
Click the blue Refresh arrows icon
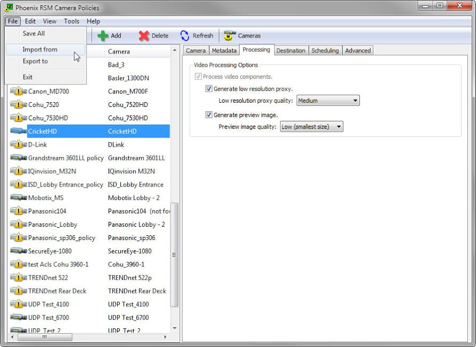[x=185, y=36]
